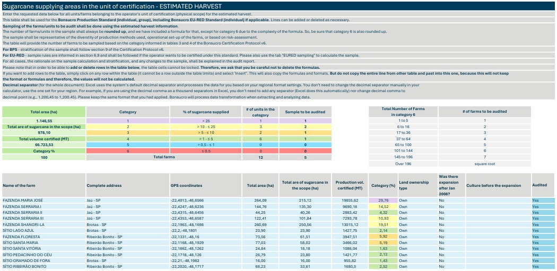Select the production volume cell 13015,12
This screenshot has width=557, height=271.
tap(348, 224)
